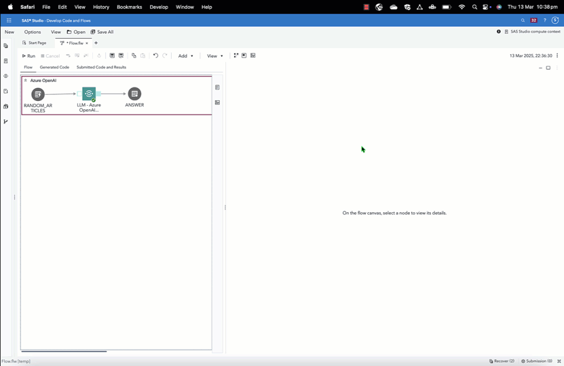Switch to the Start Page tab
This screenshot has height=366, width=564.
pos(35,43)
